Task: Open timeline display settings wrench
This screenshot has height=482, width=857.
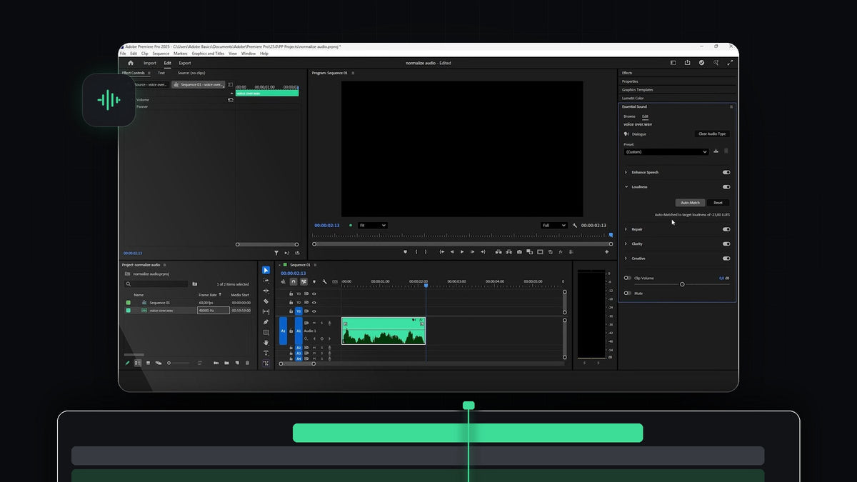Action: [324, 281]
